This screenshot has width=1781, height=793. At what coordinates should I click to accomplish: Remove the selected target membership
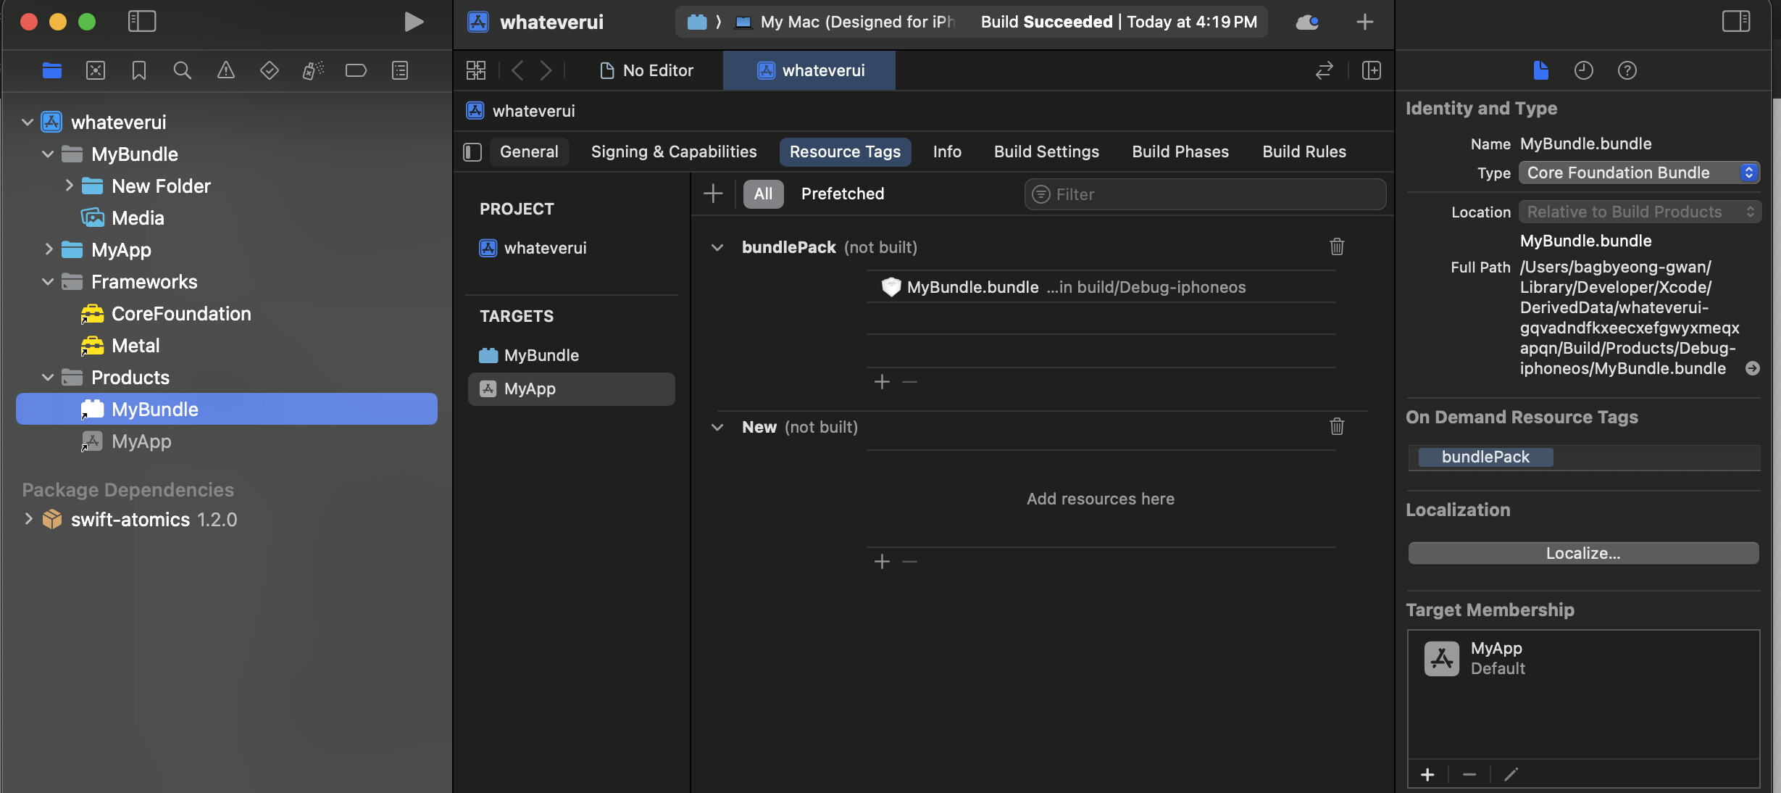1469,774
